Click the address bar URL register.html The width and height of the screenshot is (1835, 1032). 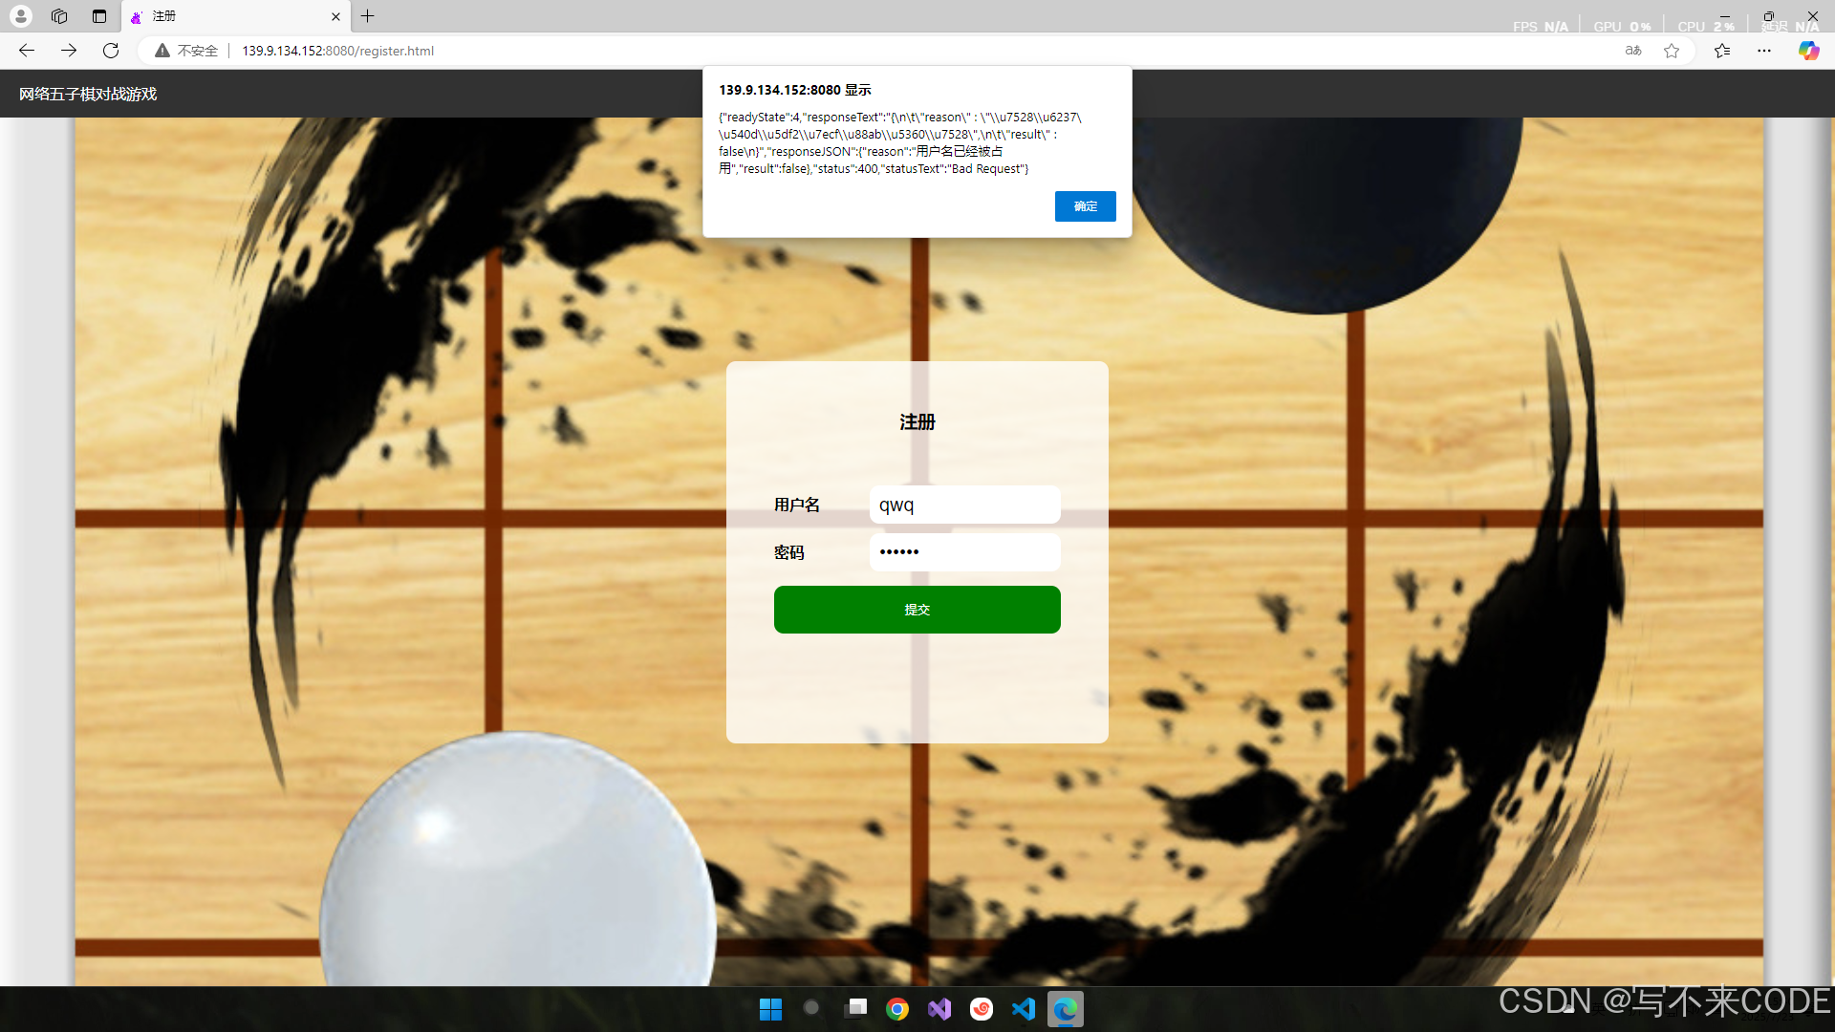pyautogui.click(x=337, y=51)
